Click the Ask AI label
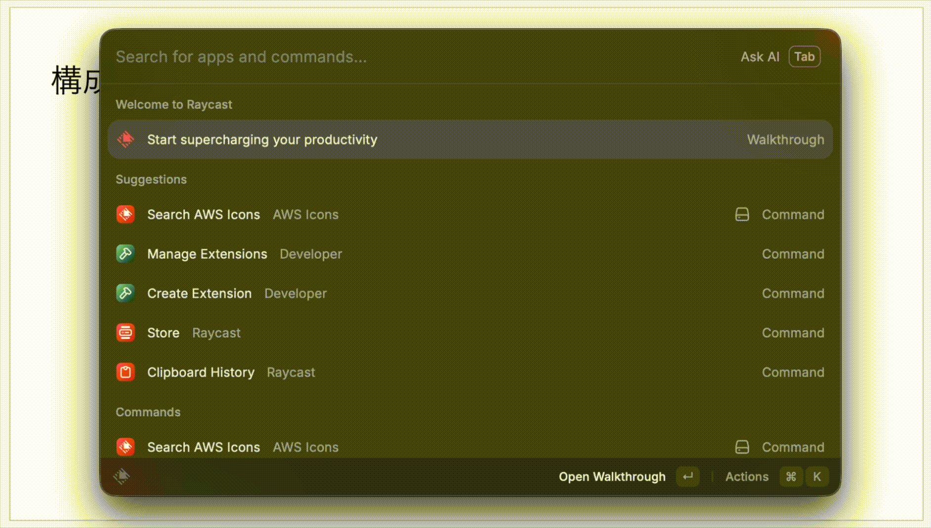 point(760,57)
